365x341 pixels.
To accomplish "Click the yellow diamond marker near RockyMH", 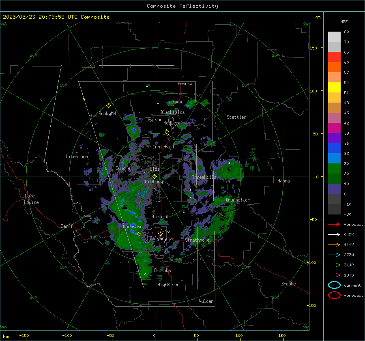I will pos(108,106).
